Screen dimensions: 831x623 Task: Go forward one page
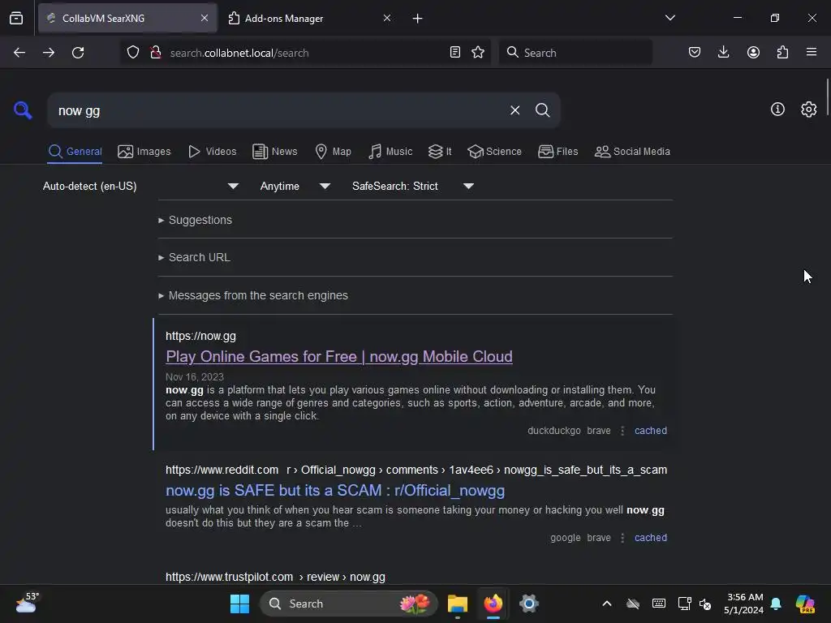click(x=49, y=53)
